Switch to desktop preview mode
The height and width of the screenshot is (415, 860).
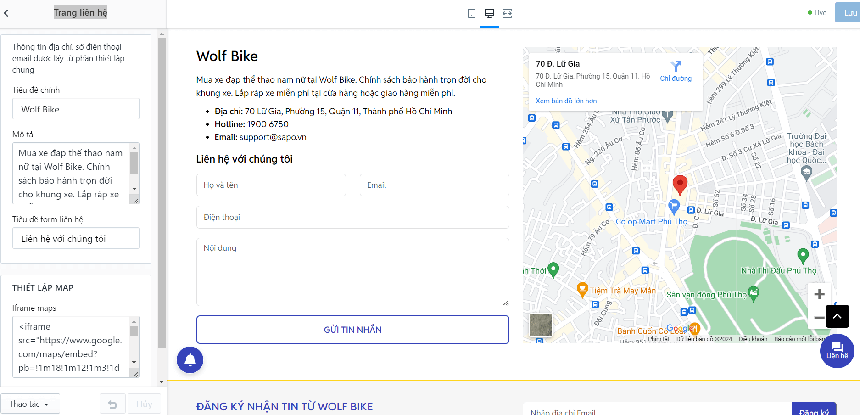coord(490,13)
